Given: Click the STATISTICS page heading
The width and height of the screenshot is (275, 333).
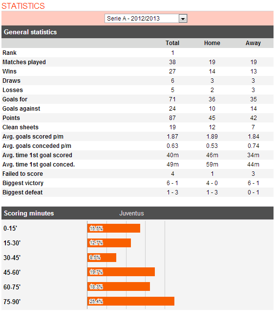Looking at the screenshot, I should click(23, 6).
